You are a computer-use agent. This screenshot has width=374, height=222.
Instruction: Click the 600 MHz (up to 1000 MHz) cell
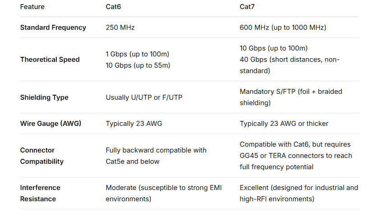point(283,28)
